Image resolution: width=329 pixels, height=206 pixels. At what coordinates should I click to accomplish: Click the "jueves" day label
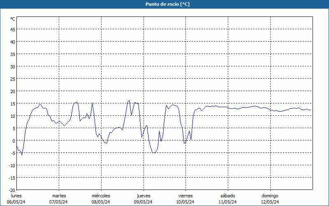pos(144,196)
